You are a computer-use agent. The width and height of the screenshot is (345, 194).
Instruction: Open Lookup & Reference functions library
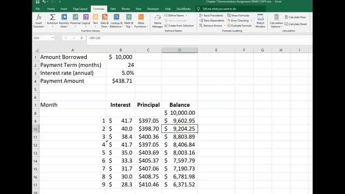click(116, 21)
